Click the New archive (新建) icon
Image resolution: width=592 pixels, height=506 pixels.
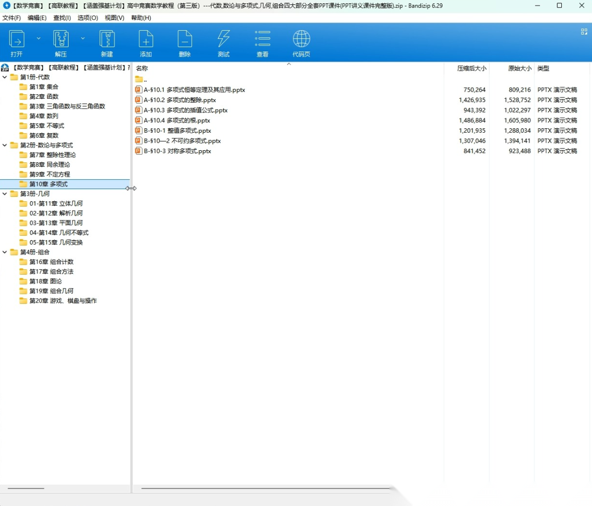107,39
